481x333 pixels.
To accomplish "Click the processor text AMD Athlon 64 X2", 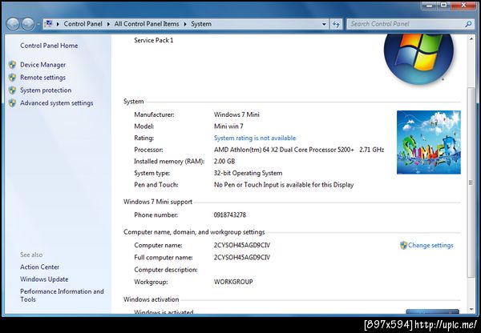I will (x=299, y=150).
